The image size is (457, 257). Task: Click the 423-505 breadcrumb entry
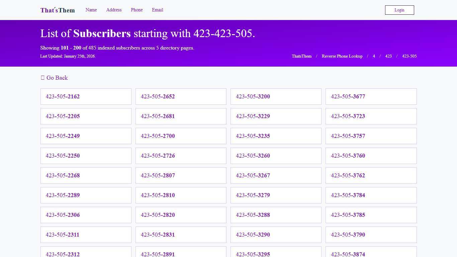pyautogui.click(x=409, y=56)
